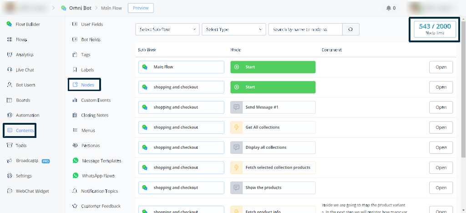466x213 pixels.
Task: Open the shopping and checkout Start node
Action: 441,87
